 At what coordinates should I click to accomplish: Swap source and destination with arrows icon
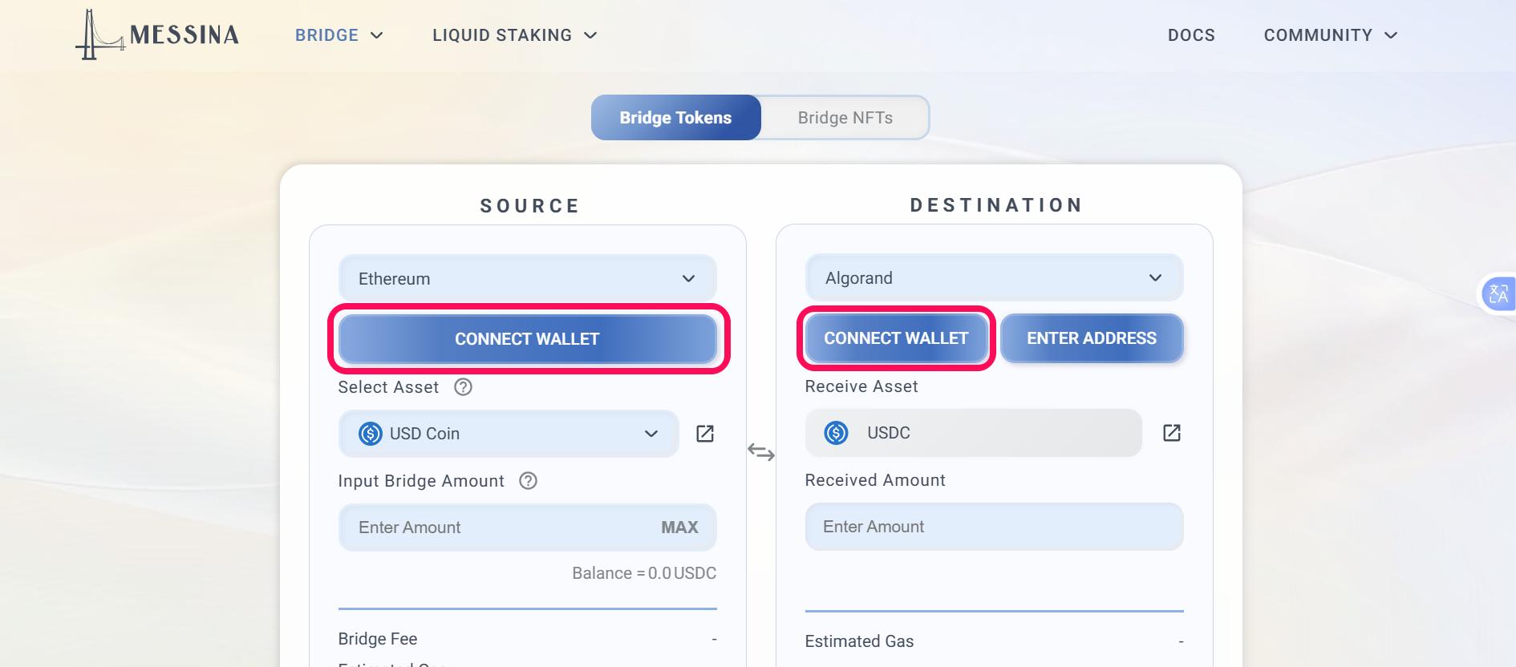[761, 452]
